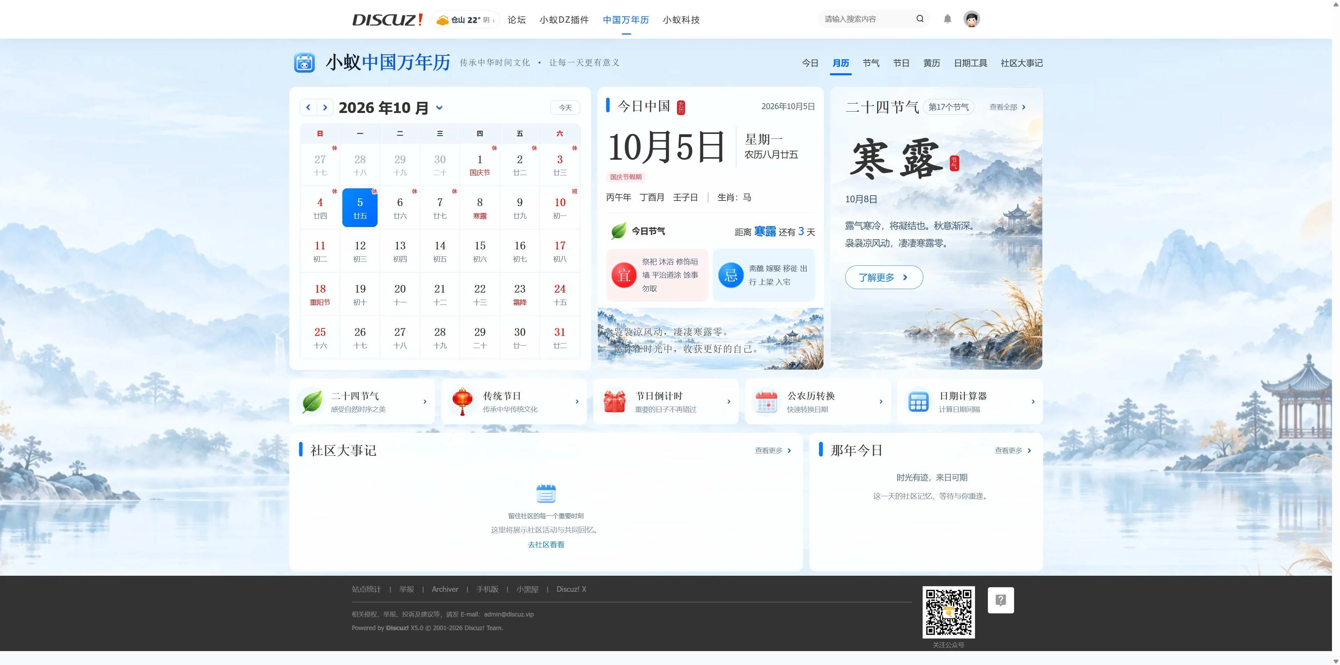The width and height of the screenshot is (1340, 665).
Task: Click the page vertical scrollbar
Action: 1336,332
